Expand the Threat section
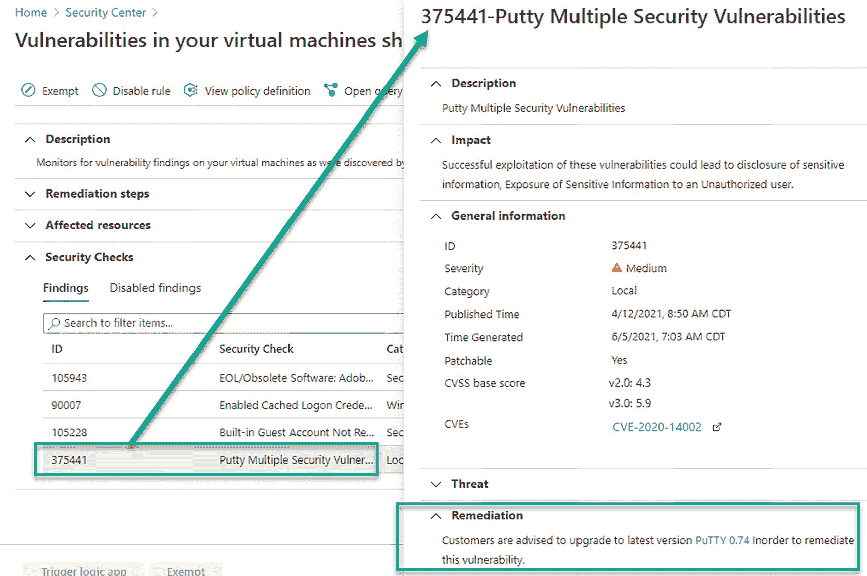Image resolution: width=867 pixels, height=576 pixels. click(x=436, y=484)
